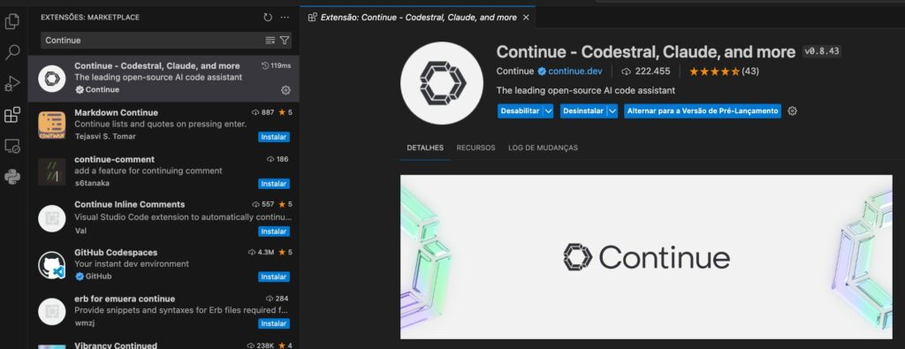Expand the Desabilitar dropdown arrow
Screen dimensions: 905x349
tap(548, 110)
